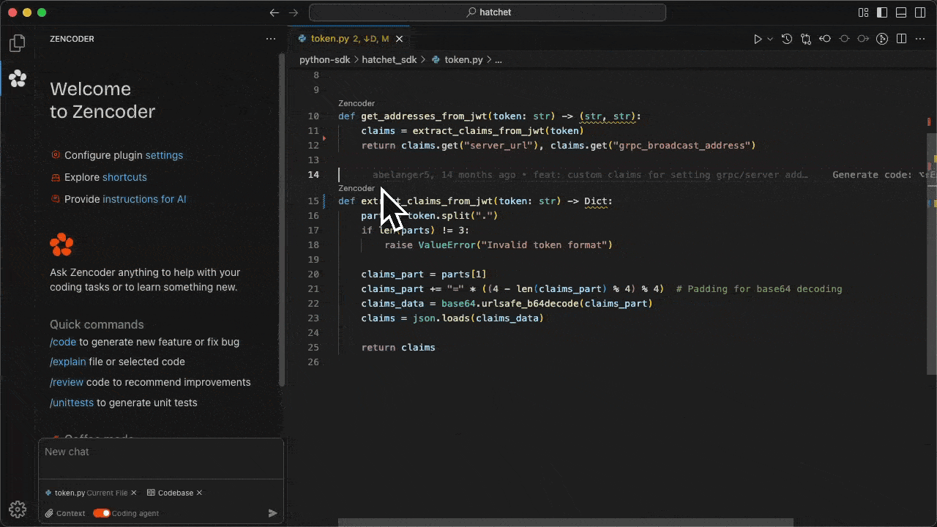
Task: Open editor more actions ellipsis
Action: click(x=920, y=39)
